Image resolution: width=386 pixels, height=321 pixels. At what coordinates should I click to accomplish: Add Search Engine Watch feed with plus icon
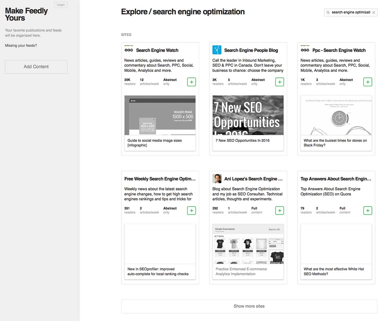point(191,82)
